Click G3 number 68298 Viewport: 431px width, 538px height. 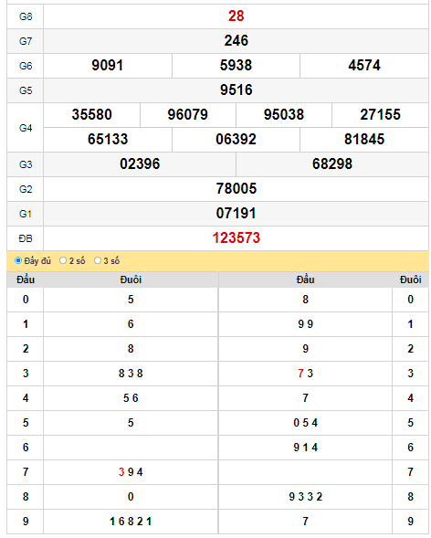coord(332,164)
